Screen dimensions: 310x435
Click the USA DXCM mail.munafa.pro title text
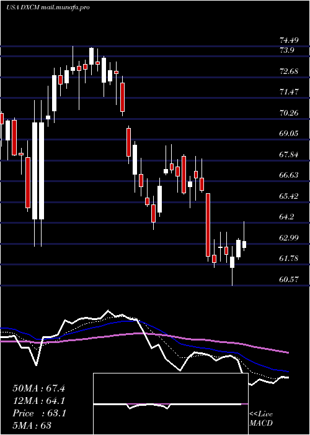point(48,7)
